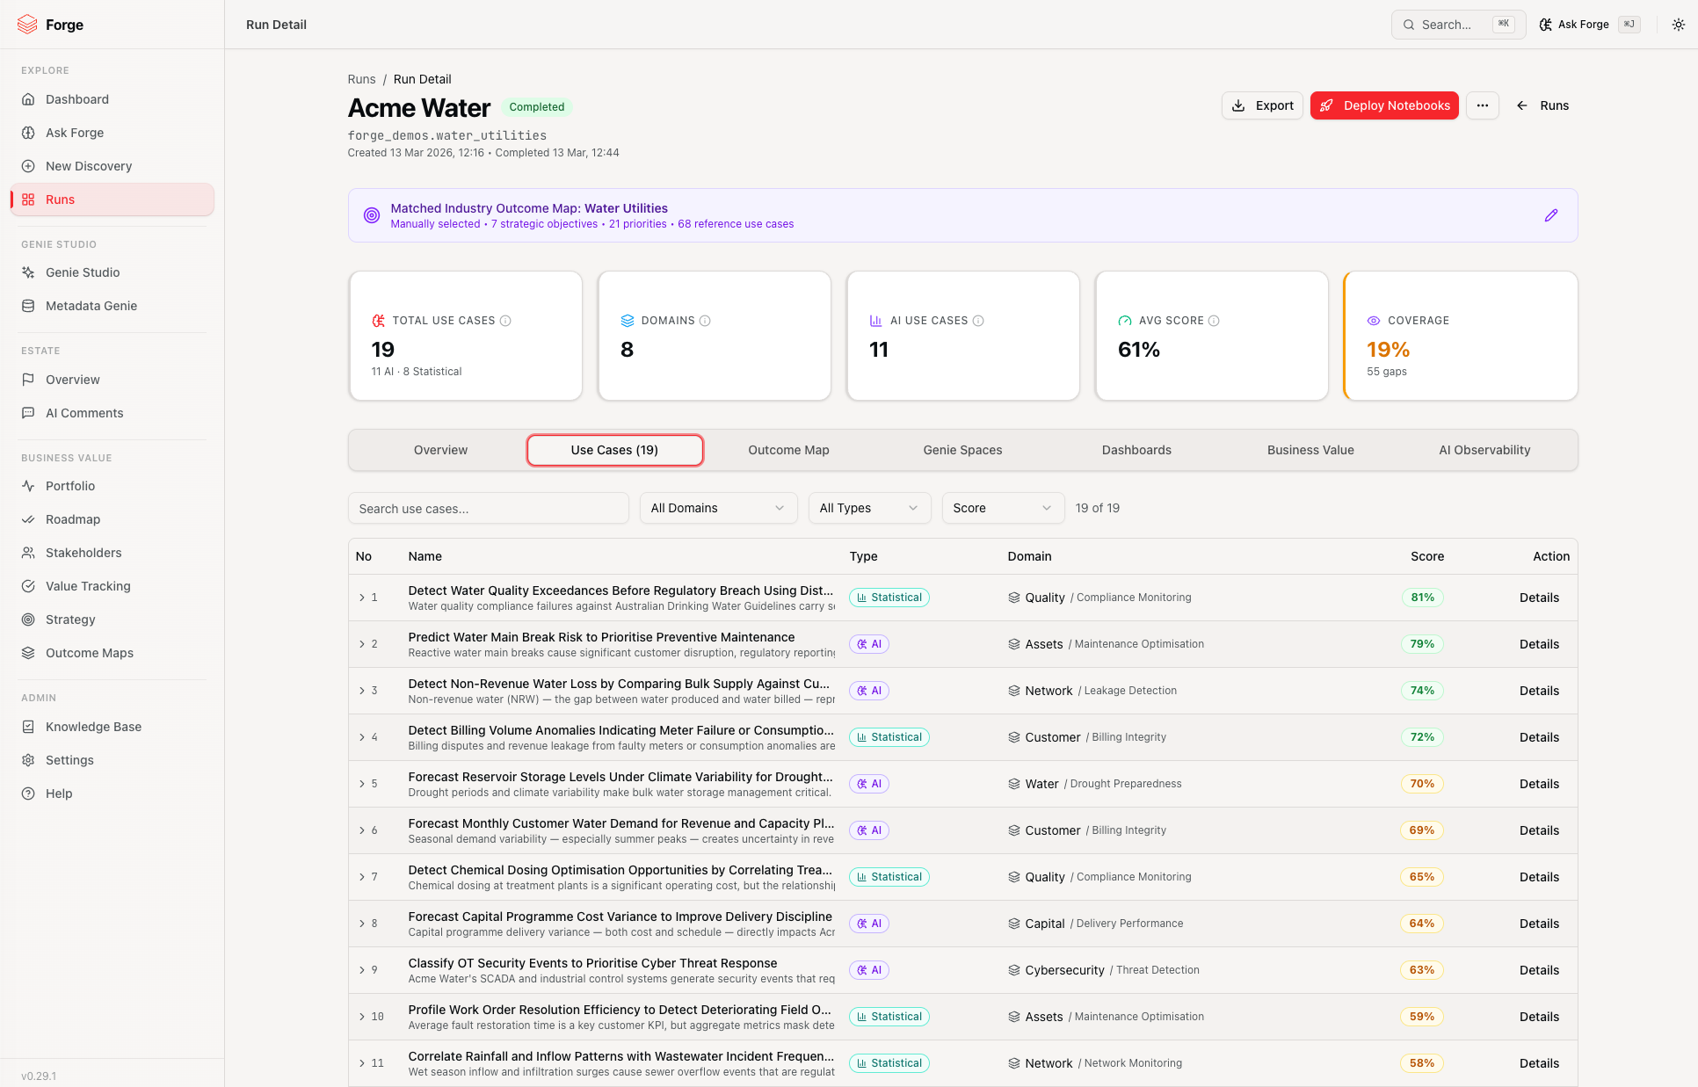1698x1087 pixels.
Task: Click the Forge logo icon
Action: [x=27, y=25]
